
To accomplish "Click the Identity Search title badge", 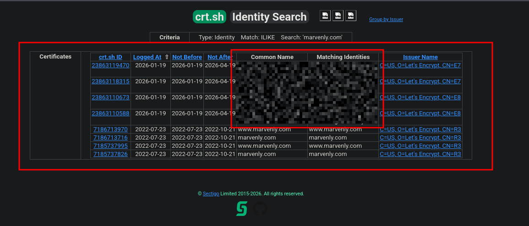I will pyautogui.click(x=269, y=17).
